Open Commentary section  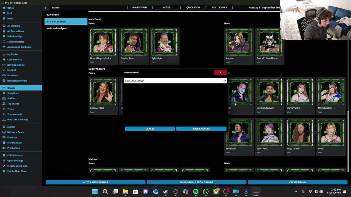coord(15,60)
